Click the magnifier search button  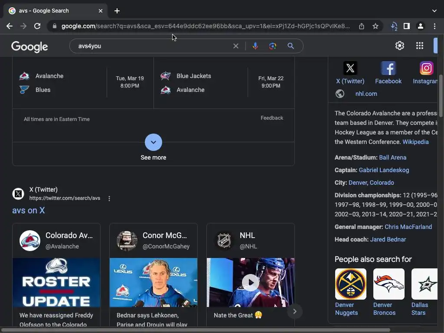tap(291, 46)
